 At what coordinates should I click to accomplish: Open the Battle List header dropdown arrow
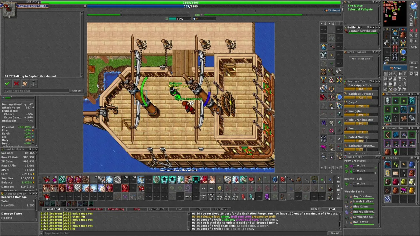tap(373, 27)
